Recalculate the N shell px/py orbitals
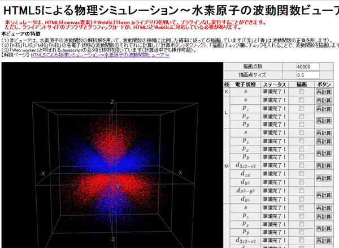 [324, 228]
